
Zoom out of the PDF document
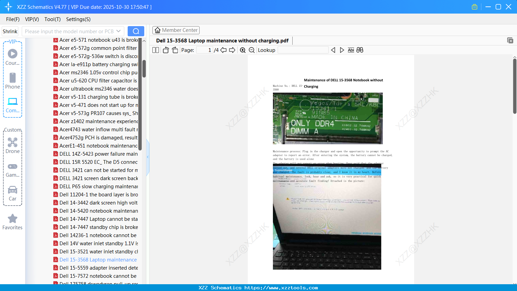tap(252, 50)
